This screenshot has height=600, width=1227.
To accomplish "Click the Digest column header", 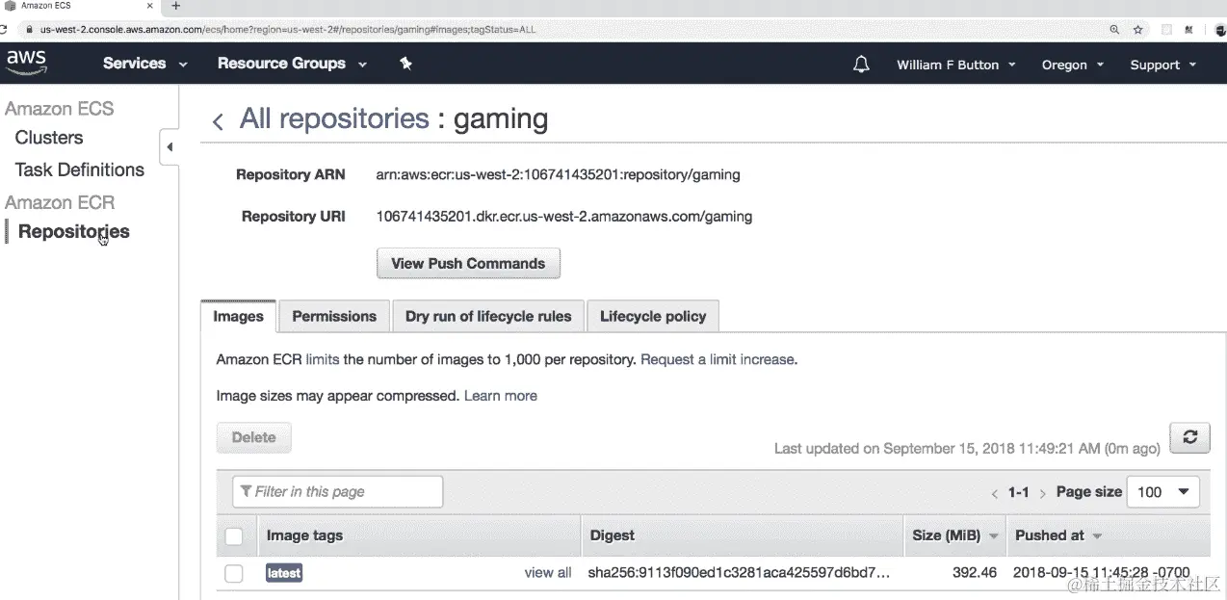I will point(613,535).
